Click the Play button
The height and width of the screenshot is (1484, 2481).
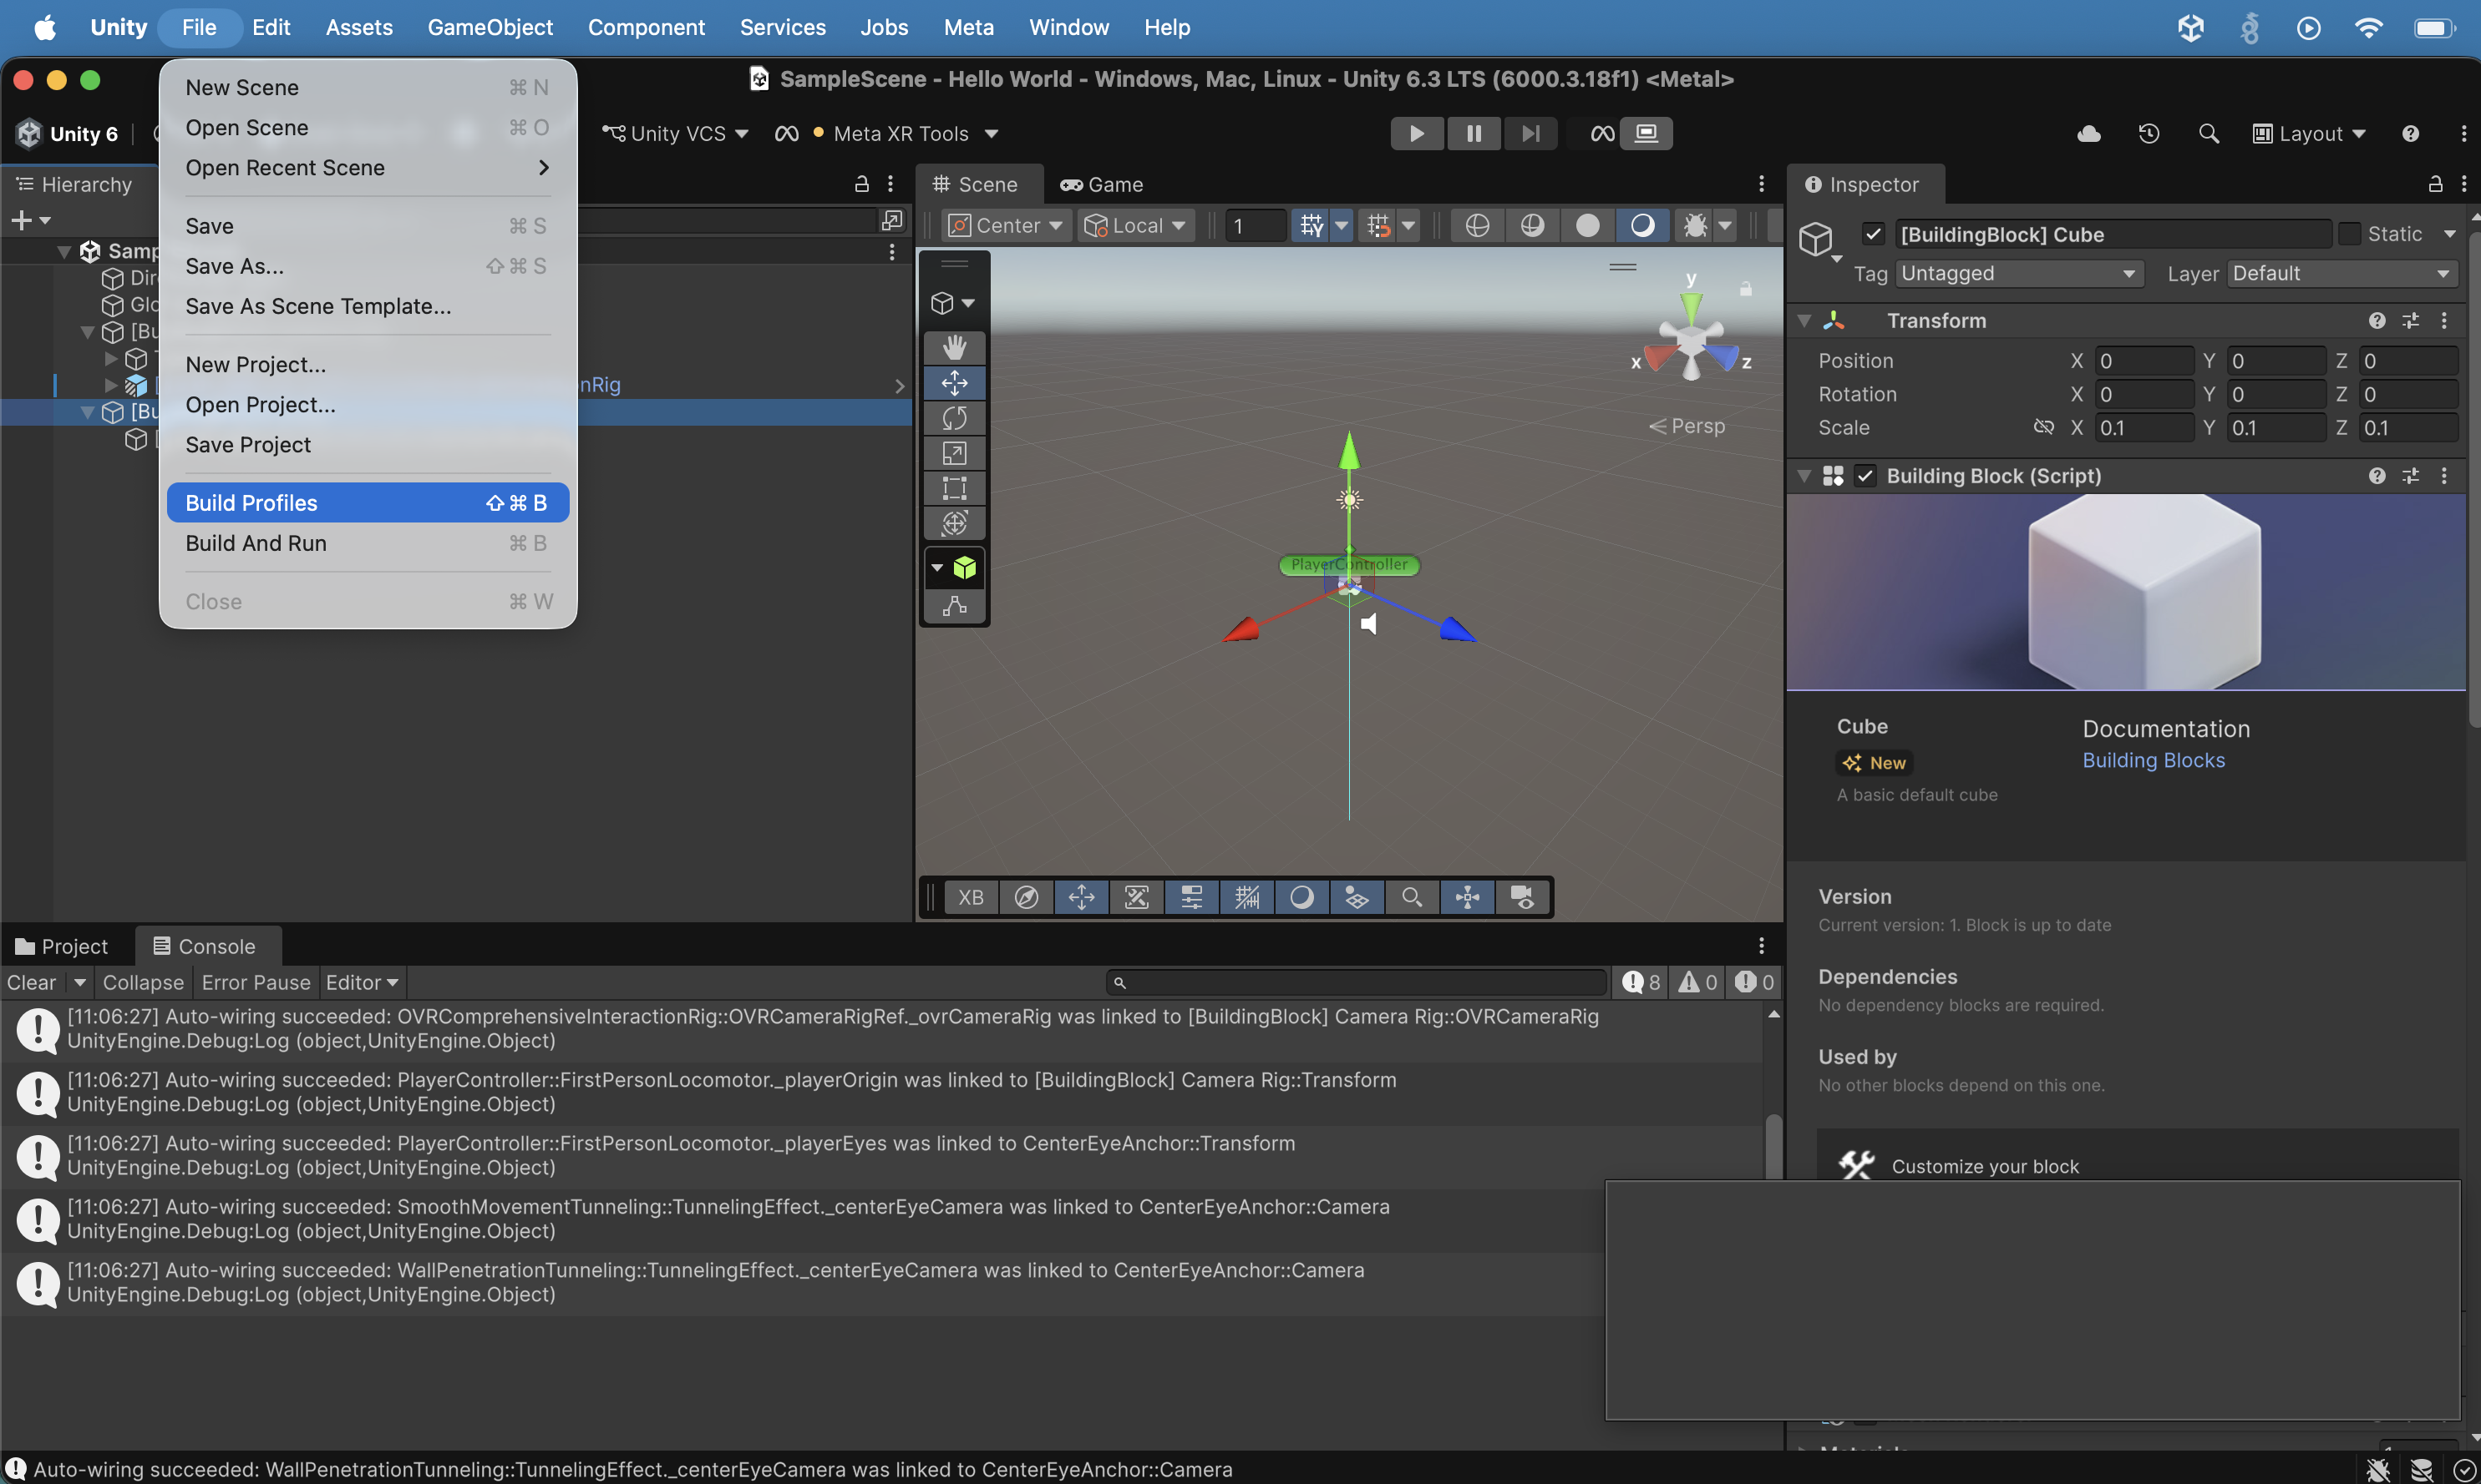point(1416,133)
